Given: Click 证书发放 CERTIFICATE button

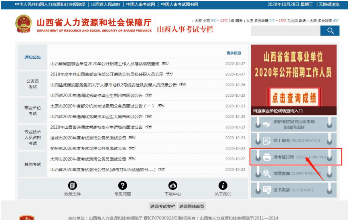Looking at the screenshot, I should (294, 190).
